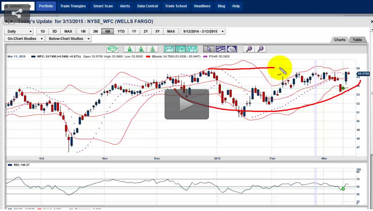Click the green comment bubble icon
The width and height of the screenshot is (373, 211).
[x=112, y=49]
